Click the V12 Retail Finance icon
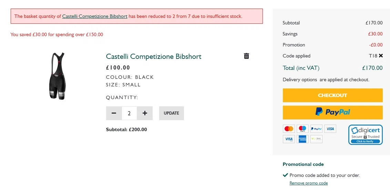Image resolution: width=390 pixels, height=190 pixels. pyautogui.click(x=316, y=139)
